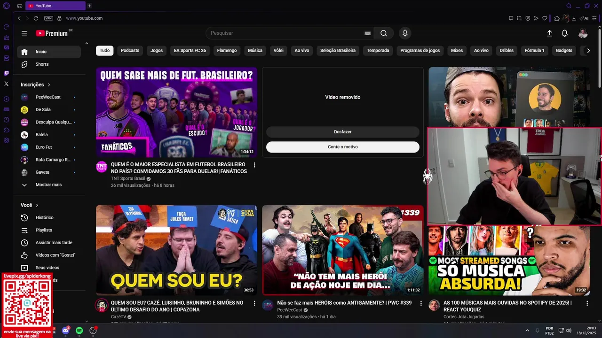Open options menu for Spotify 2025 react video
The height and width of the screenshot is (338, 602).
pos(587,304)
